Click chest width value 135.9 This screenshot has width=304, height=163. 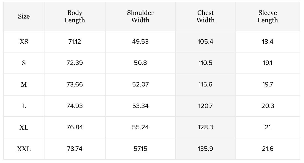tap(206, 149)
